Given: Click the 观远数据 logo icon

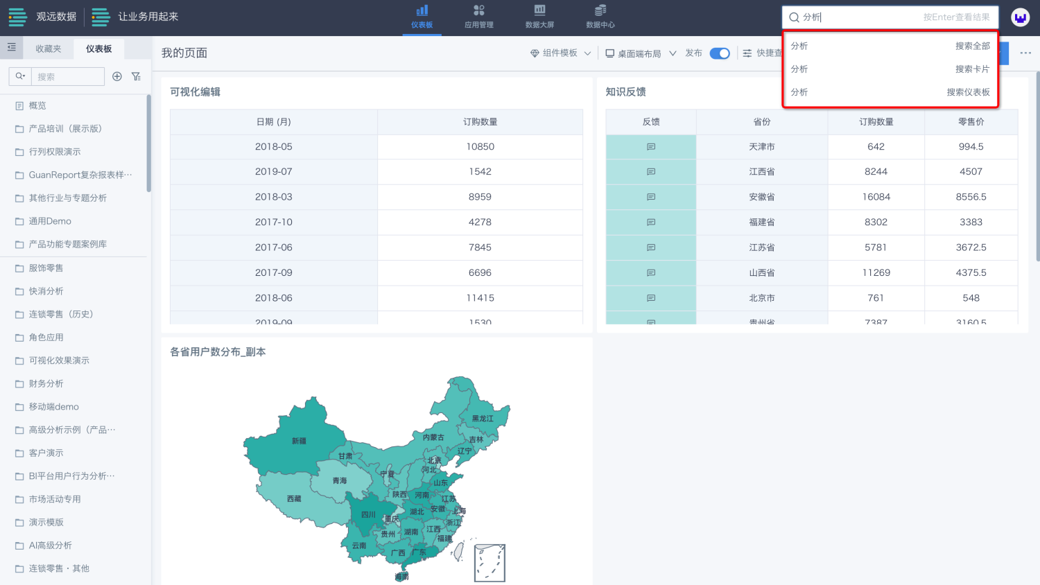Looking at the screenshot, I should pyautogui.click(x=18, y=17).
